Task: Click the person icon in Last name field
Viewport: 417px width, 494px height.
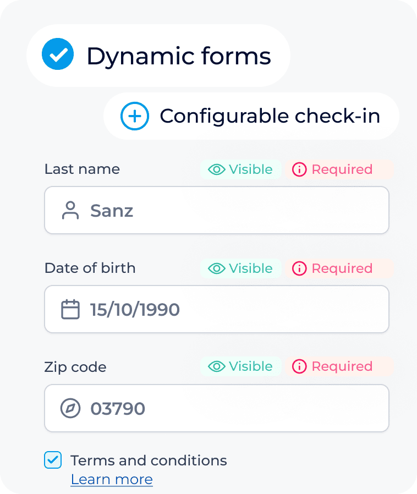Action: click(70, 210)
